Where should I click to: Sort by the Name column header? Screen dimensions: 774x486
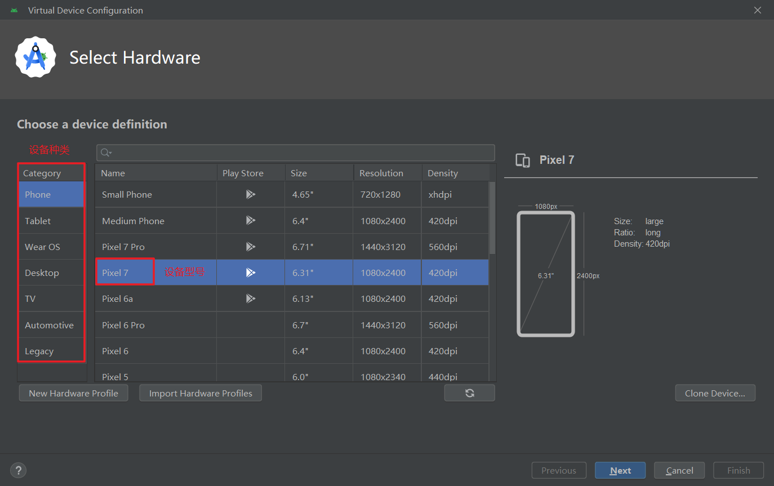[x=156, y=173]
